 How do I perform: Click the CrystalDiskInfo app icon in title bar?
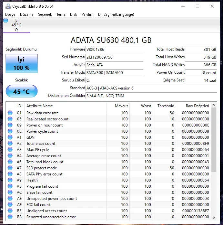point(8,6)
